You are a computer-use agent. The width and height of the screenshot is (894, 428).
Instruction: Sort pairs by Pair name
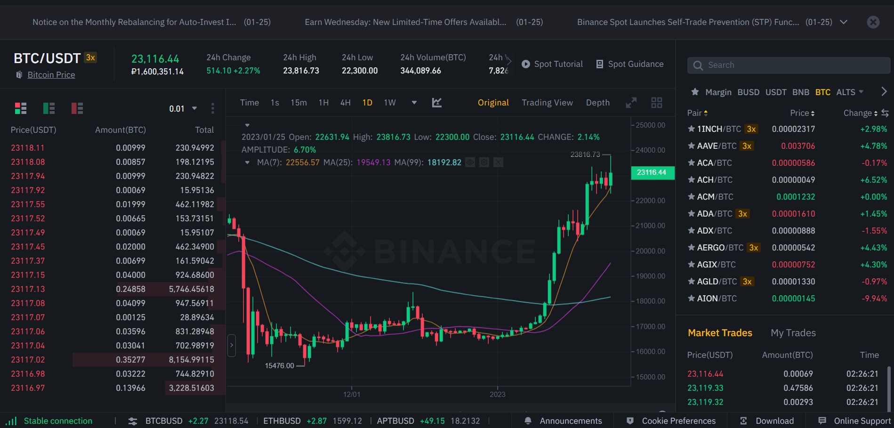[x=698, y=113]
